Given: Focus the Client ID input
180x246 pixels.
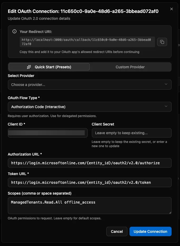Looking at the screenshot, I should point(48,133).
